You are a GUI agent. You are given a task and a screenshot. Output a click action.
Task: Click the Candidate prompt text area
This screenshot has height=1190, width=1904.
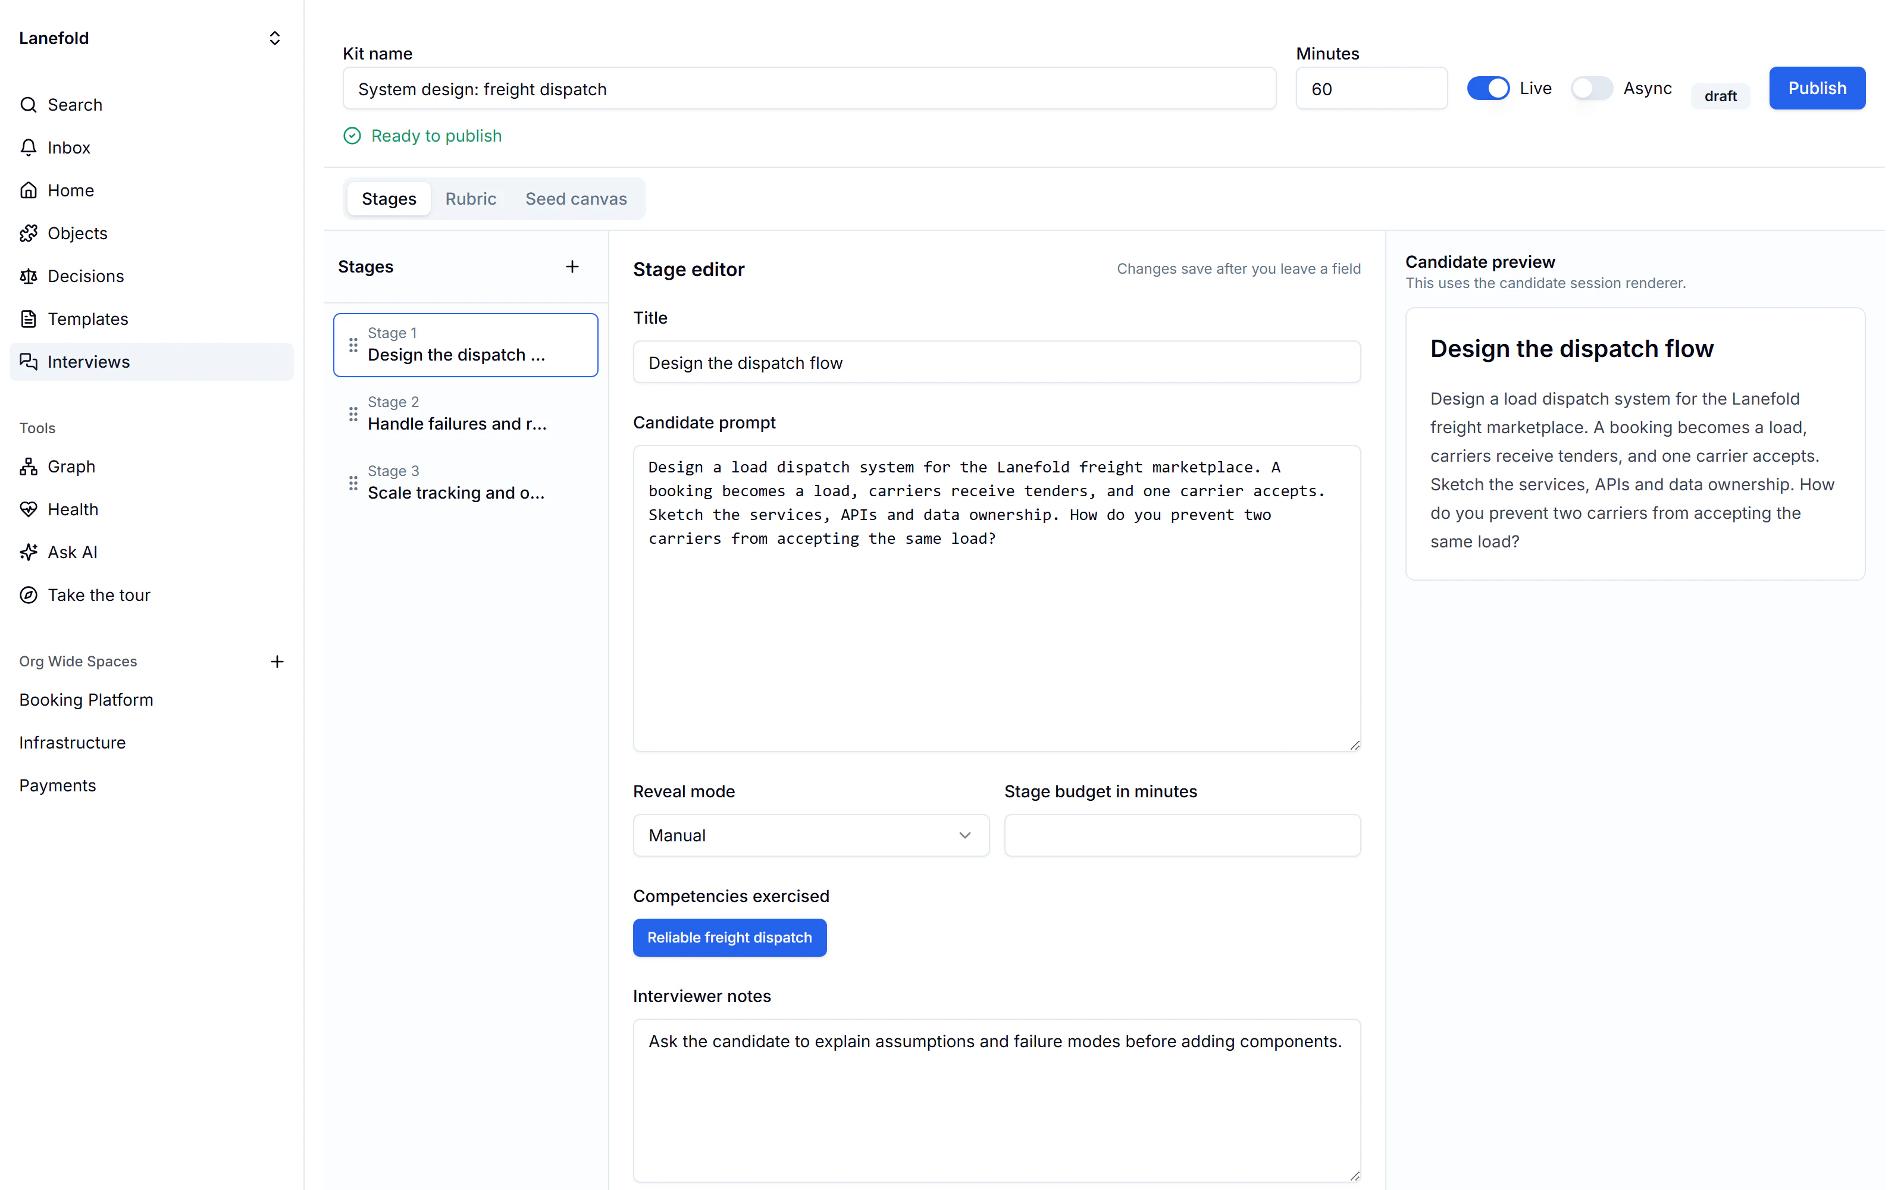click(996, 598)
